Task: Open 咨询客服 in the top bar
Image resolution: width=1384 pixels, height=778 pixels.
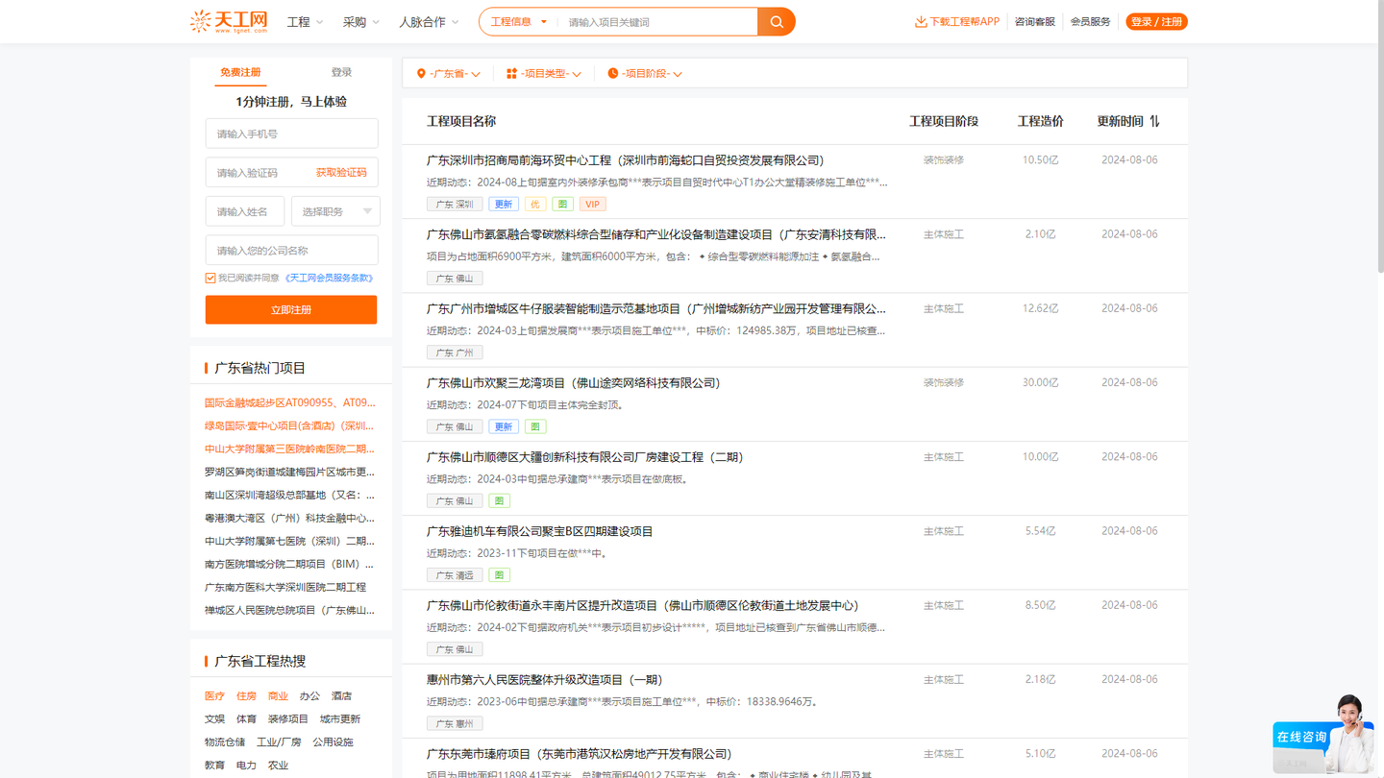Action: point(1034,22)
